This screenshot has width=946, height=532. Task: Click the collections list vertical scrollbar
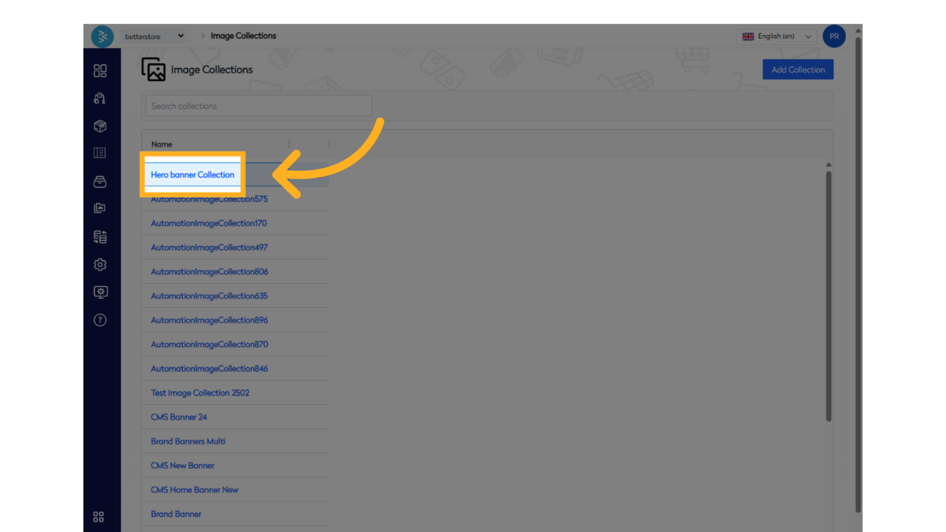tap(828, 295)
